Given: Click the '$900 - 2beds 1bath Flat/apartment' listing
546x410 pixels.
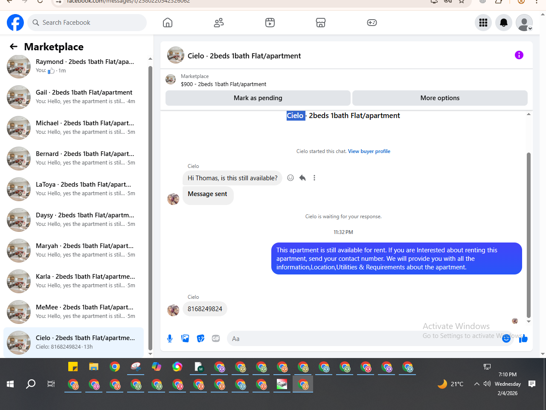Looking at the screenshot, I should [x=224, y=84].
